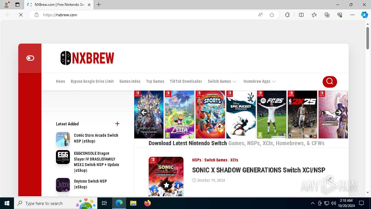Image resolution: width=371 pixels, height=209 pixels.
Task: Open the Windows Start menu
Action: tap(7, 203)
